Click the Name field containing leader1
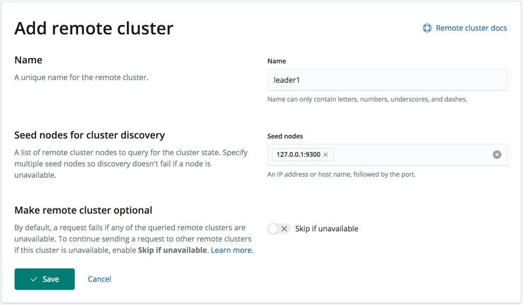The image size is (523, 305). (x=387, y=80)
